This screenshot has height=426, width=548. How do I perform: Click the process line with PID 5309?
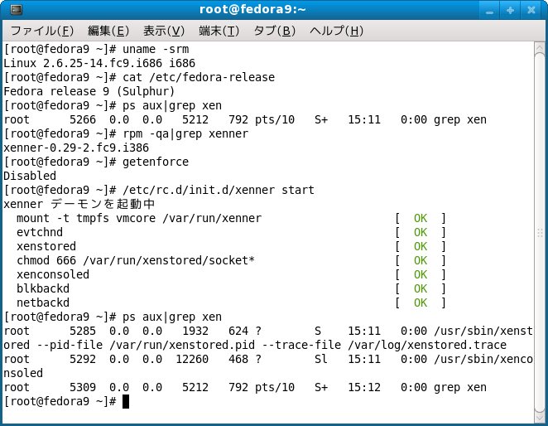click(245, 388)
